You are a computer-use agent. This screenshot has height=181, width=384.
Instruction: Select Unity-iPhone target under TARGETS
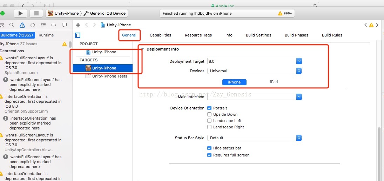[x=103, y=68]
